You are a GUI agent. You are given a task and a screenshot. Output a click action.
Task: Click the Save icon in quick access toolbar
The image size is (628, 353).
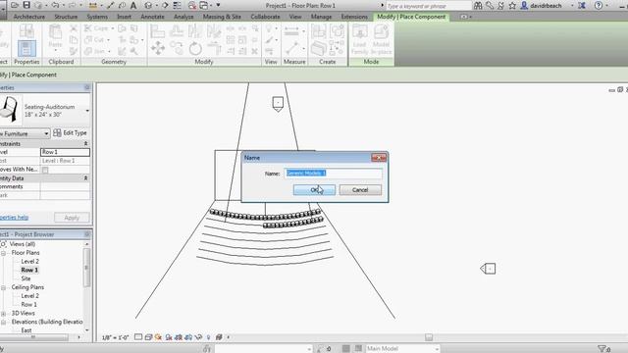26,5
